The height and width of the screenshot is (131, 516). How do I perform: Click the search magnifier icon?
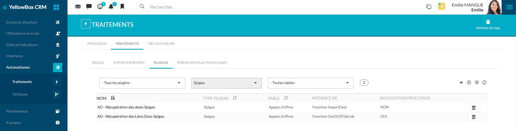pyautogui.click(x=142, y=6)
